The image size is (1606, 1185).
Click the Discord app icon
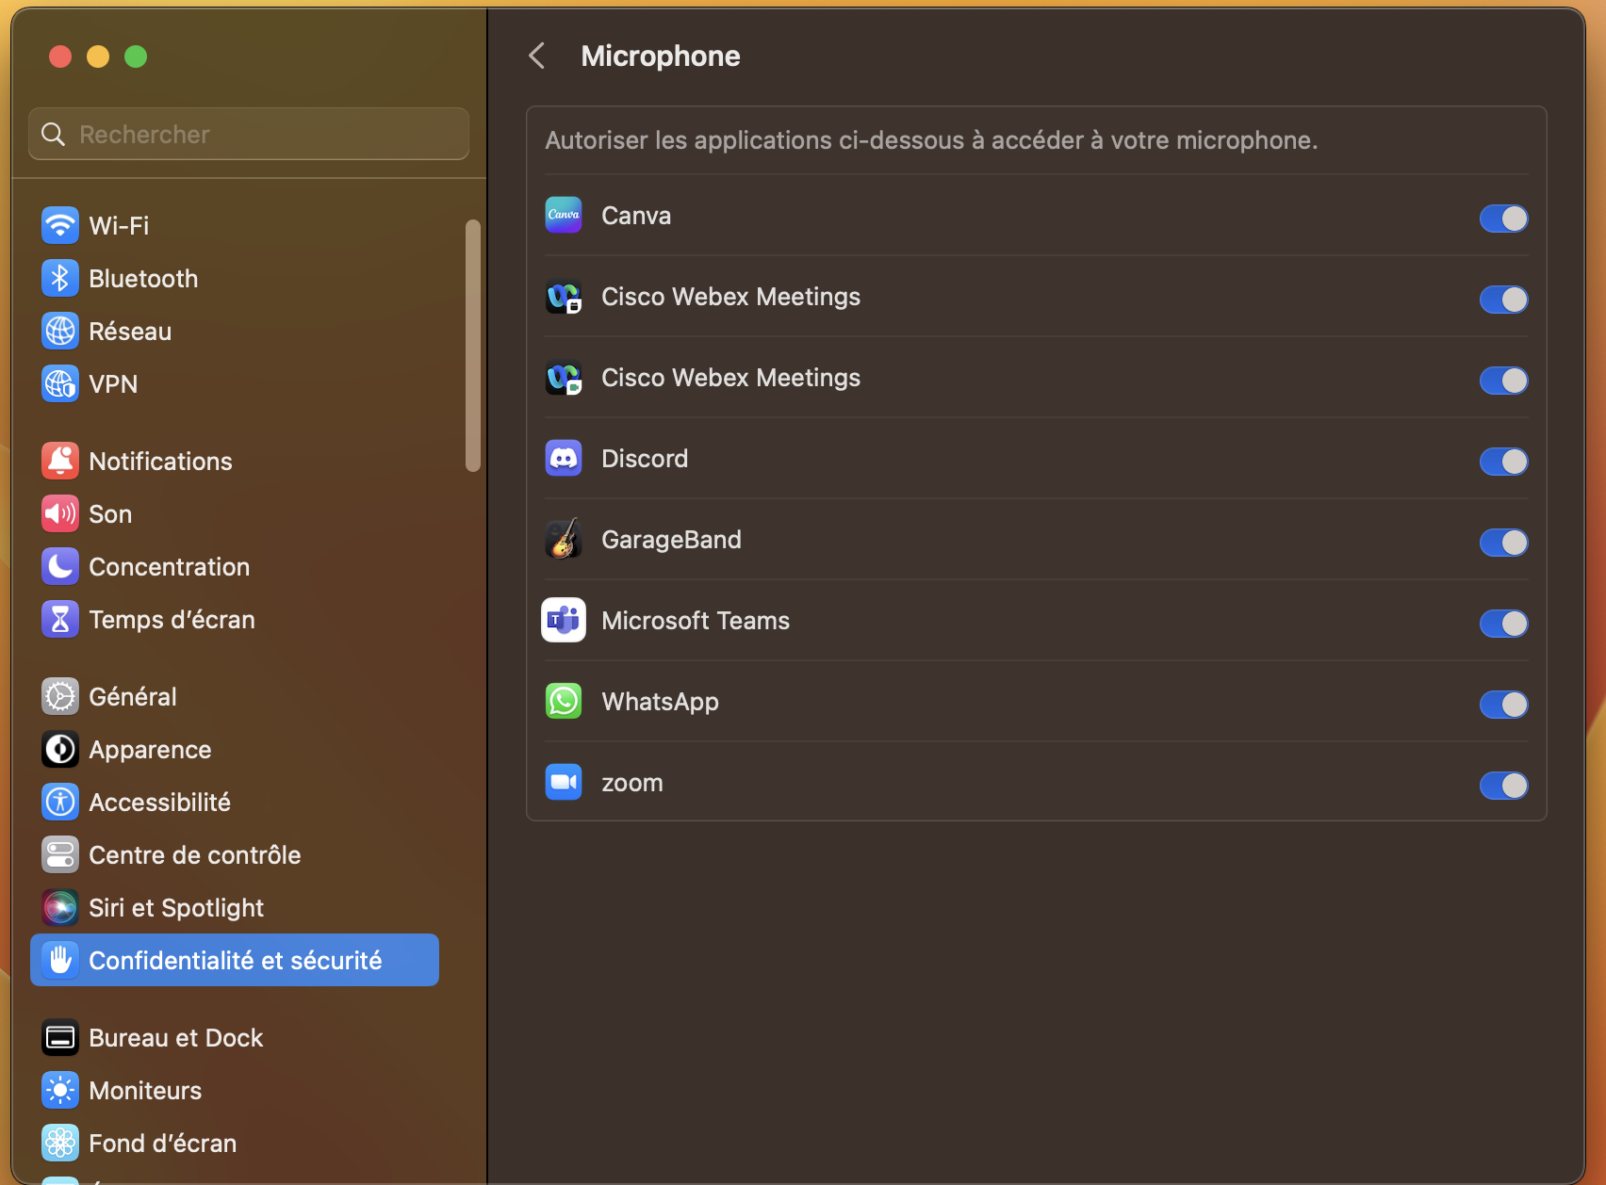(x=564, y=459)
